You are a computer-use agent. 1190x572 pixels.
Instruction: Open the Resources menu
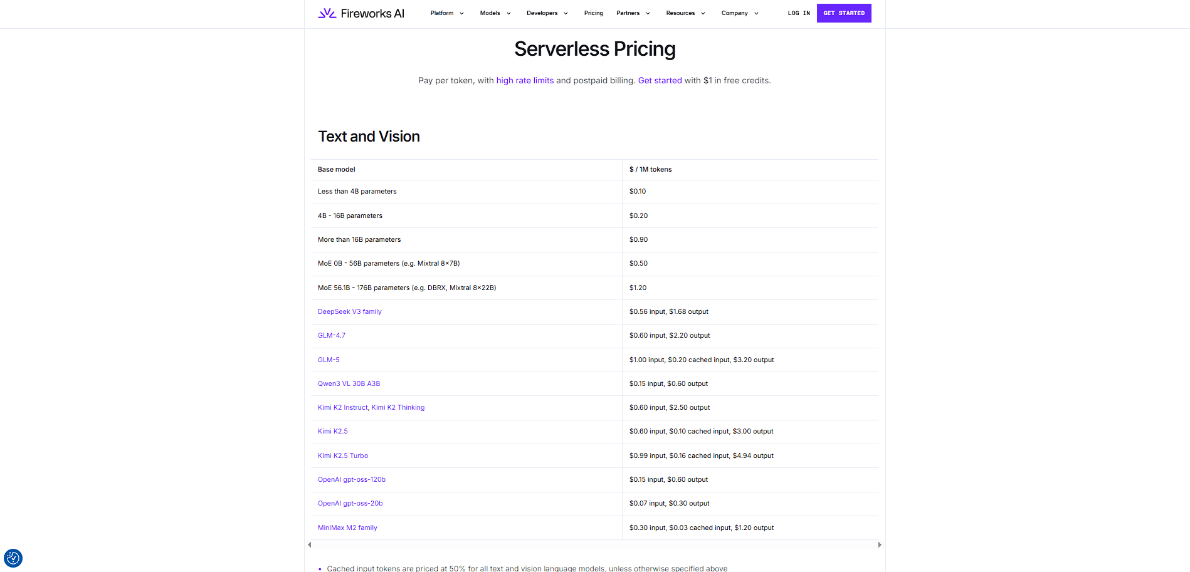coord(686,13)
